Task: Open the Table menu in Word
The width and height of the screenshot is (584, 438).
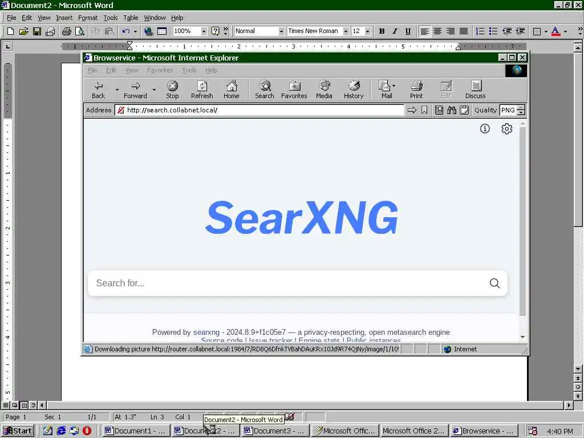Action: coord(131,18)
